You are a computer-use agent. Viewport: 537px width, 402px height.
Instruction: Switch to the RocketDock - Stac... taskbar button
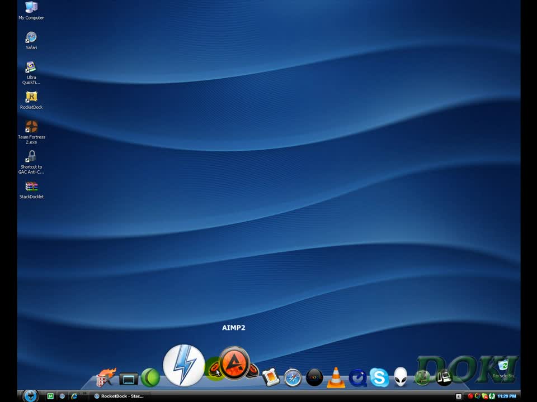tap(119, 396)
